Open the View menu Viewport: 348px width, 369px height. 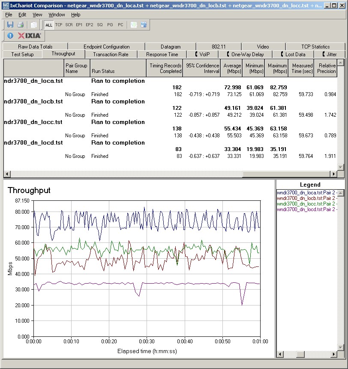pyautogui.click(x=37, y=15)
